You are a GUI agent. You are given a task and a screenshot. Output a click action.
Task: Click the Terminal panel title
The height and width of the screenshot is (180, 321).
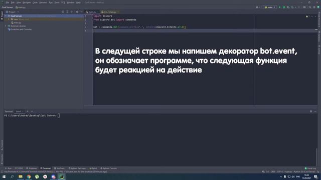[9, 111]
